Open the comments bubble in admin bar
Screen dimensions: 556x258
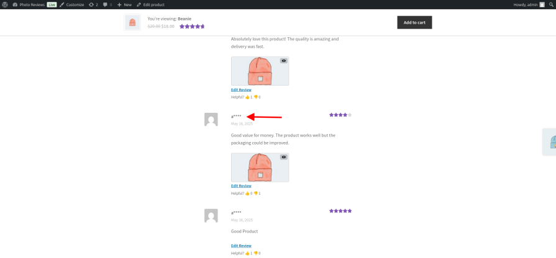[107, 4]
